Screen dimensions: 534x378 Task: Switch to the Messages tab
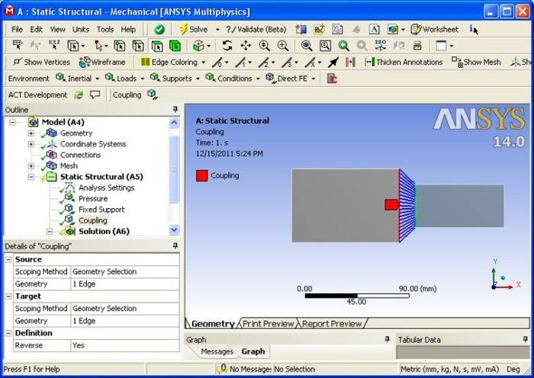[x=217, y=351]
